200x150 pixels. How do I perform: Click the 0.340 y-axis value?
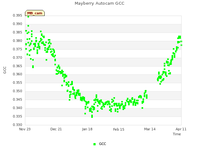click(17, 108)
